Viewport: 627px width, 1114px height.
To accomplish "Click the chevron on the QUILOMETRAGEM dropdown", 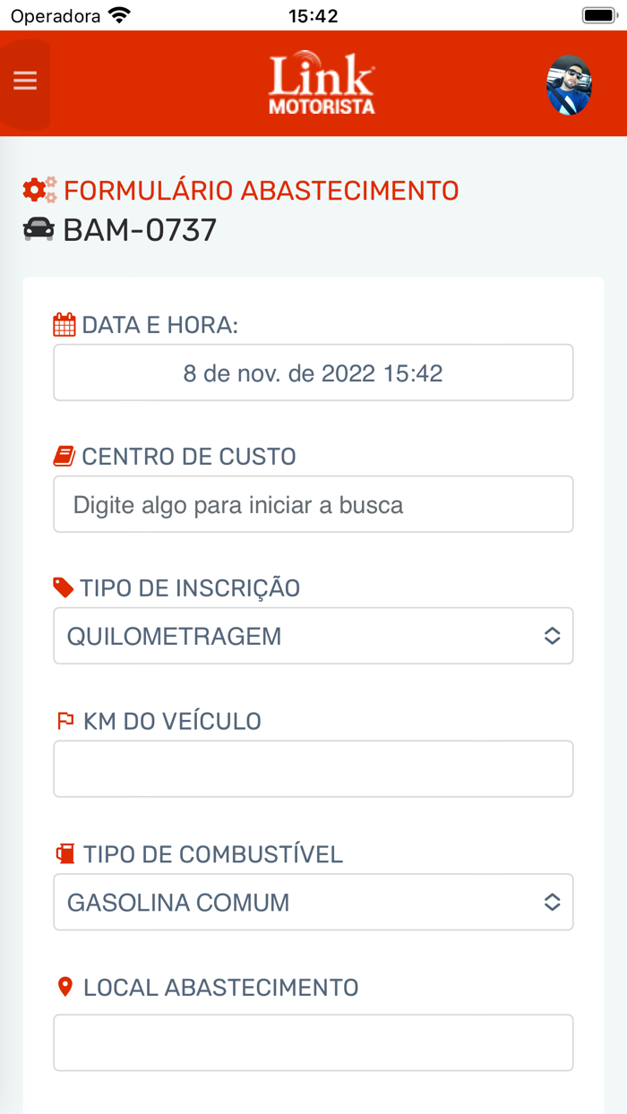I will 553,636.
